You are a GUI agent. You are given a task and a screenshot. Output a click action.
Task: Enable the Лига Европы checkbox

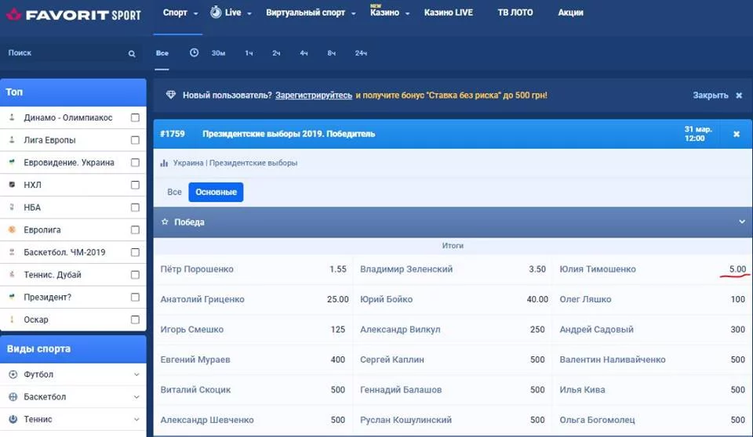click(x=135, y=140)
